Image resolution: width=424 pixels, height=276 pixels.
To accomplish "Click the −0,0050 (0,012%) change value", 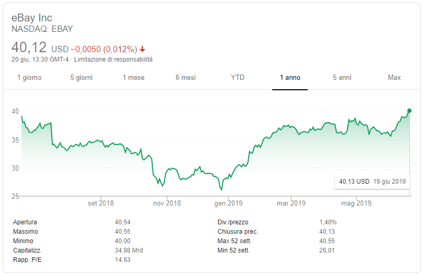I will point(104,49).
